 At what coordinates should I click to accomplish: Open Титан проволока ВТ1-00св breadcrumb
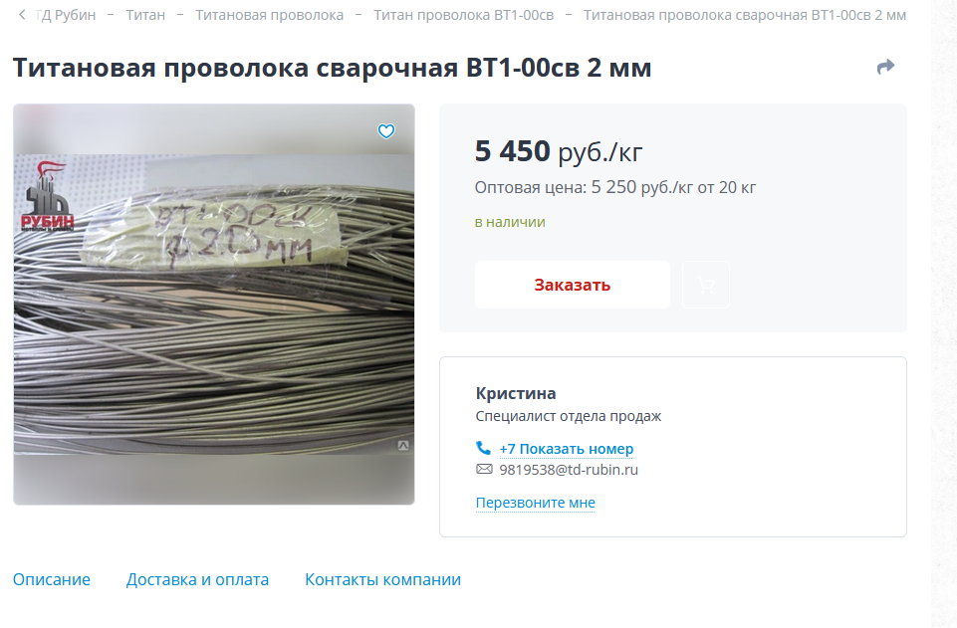(x=463, y=15)
